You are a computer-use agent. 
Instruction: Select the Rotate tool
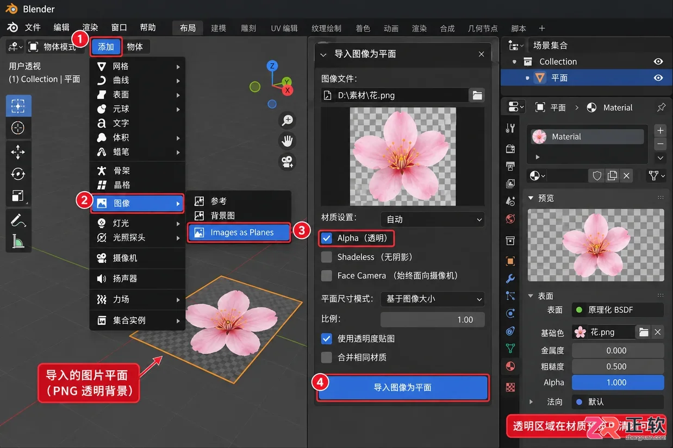coord(18,174)
